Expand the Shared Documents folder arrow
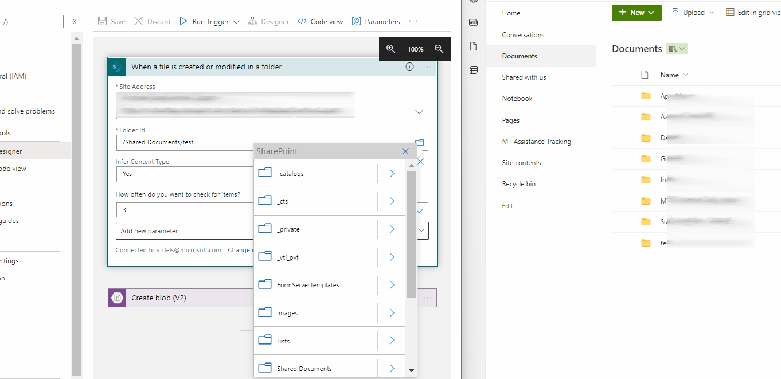Image resolution: width=781 pixels, height=379 pixels. point(391,368)
